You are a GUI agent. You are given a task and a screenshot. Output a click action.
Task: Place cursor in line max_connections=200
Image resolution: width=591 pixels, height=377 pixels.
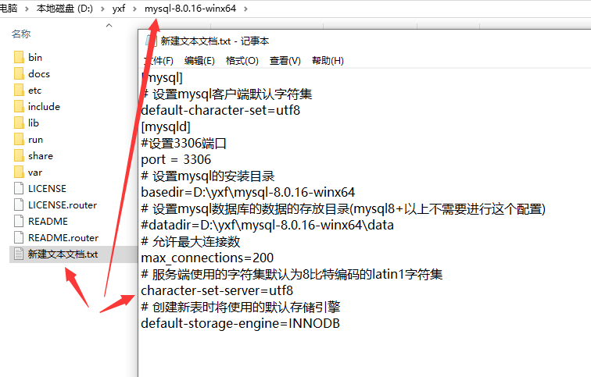(207, 258)
